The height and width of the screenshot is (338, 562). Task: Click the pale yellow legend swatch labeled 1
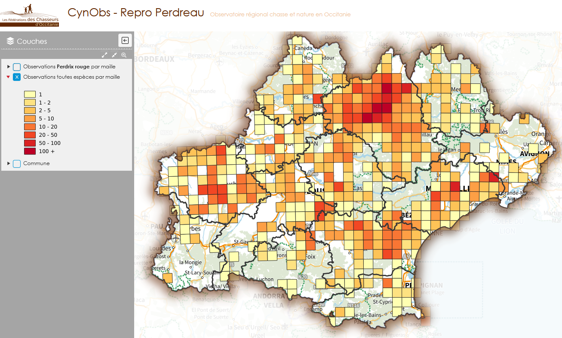[30, 94]
